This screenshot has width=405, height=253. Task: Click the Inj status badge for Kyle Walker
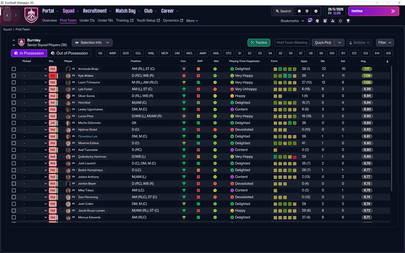pyautogui.click(x=53, y=76)
